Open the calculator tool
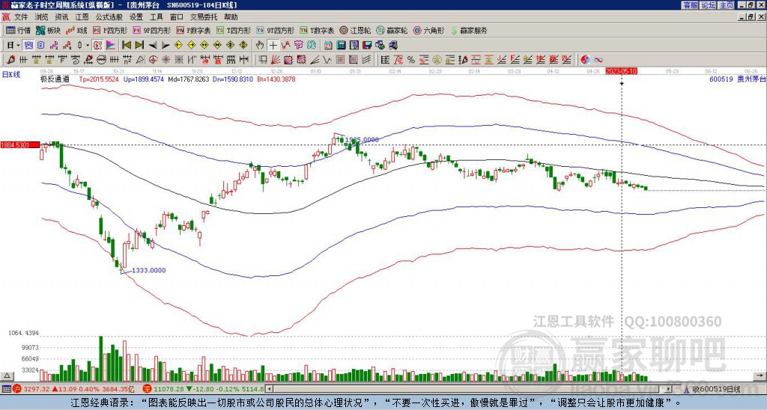 click(x=342, y=46)
